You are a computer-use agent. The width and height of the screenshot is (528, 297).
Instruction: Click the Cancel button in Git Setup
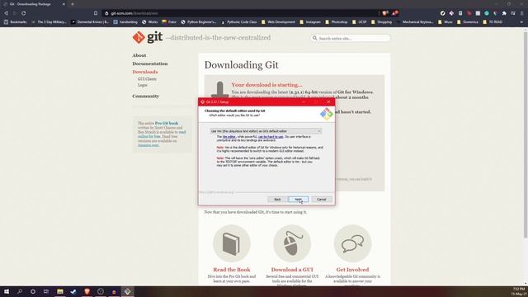pos(322,200)
